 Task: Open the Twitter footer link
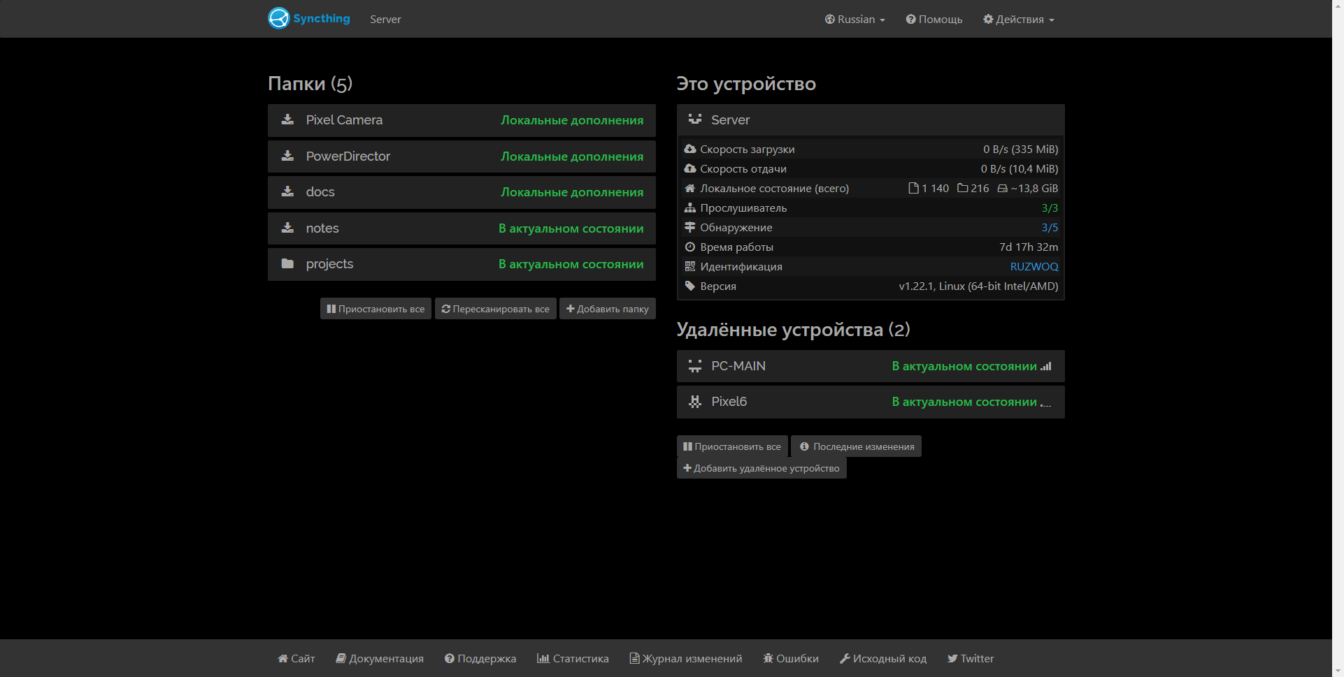(971, 658)
